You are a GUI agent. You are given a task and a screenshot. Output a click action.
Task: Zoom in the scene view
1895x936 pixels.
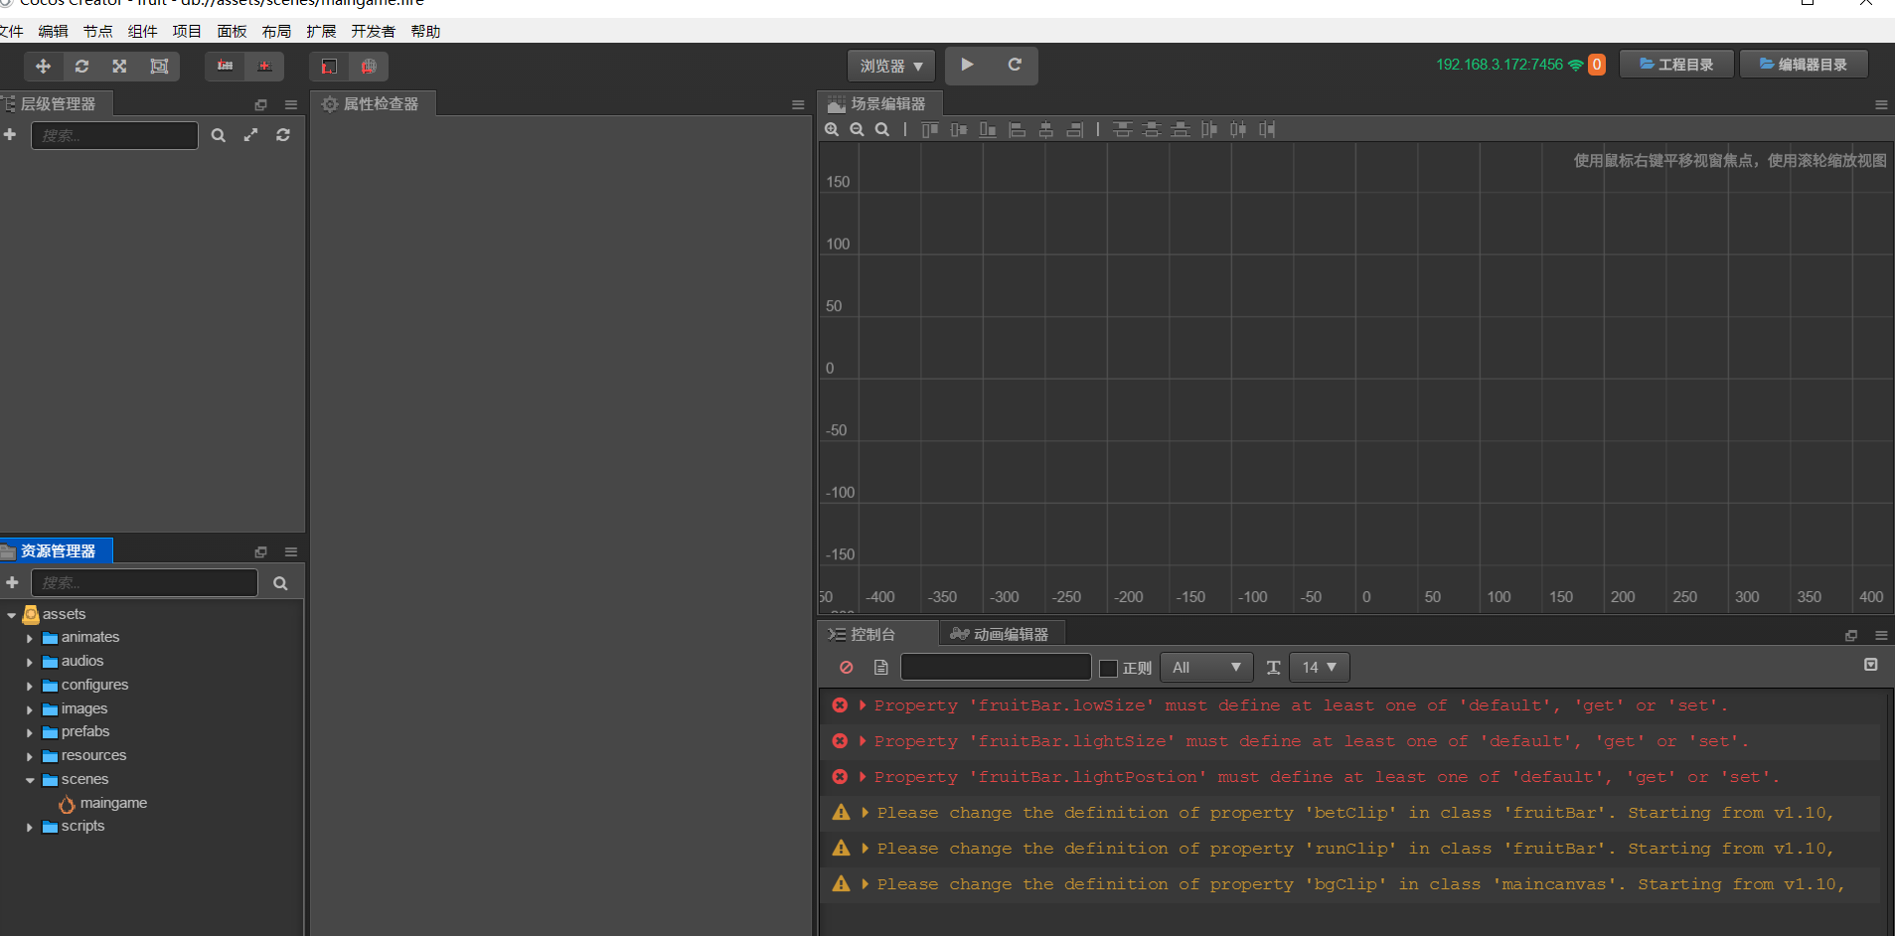[x=832, y=129]
